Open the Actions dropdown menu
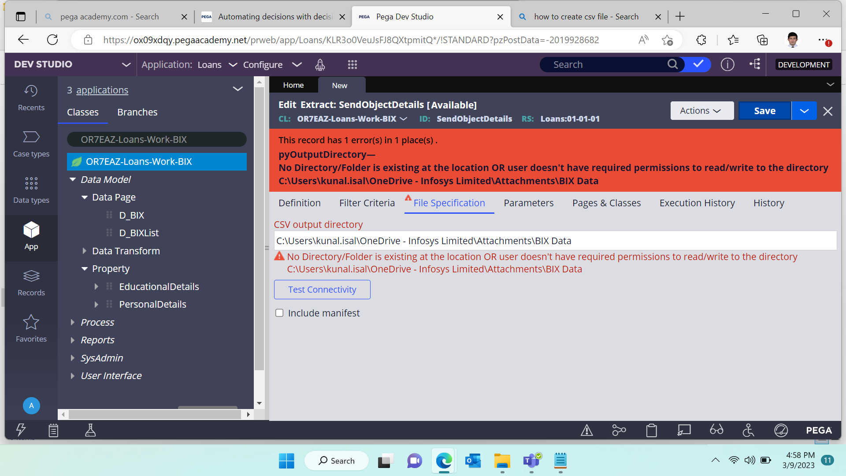Viewport: 846px width, 476px height. (x=701, y=111)
